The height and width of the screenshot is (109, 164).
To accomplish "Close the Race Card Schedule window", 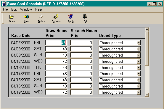I will tap(160, 4).
